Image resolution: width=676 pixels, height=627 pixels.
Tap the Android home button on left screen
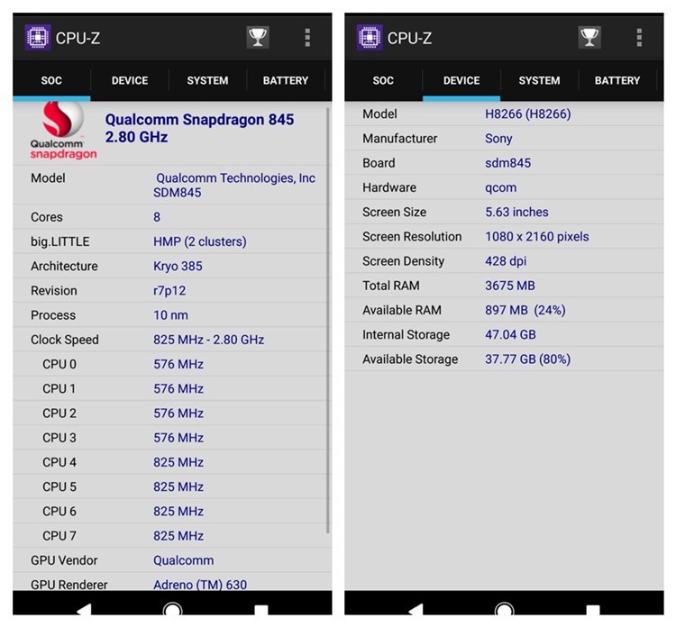click(x=172, y=608)
